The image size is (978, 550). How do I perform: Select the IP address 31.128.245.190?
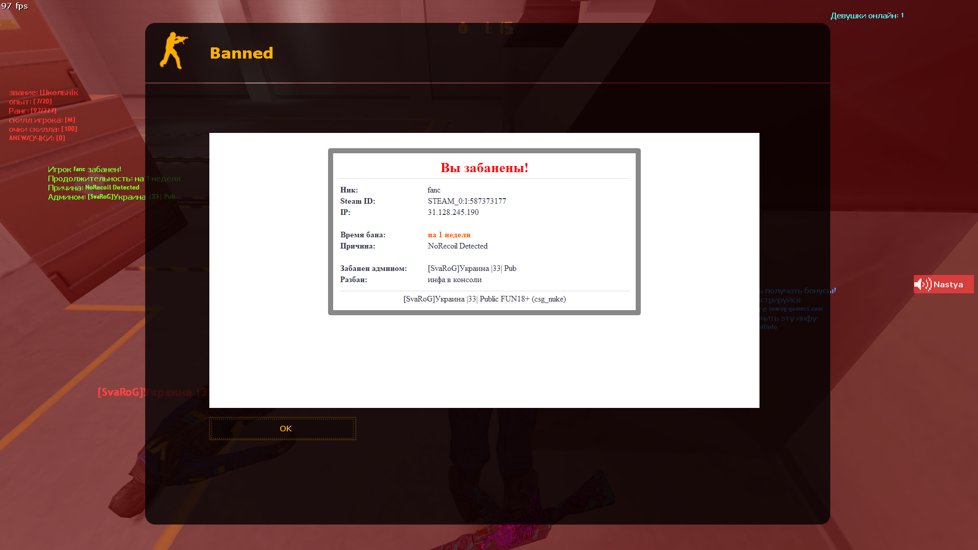click(453, 212)
